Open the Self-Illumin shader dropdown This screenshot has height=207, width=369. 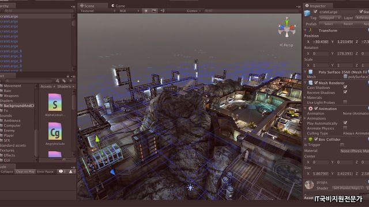click(x=348, y=188)
